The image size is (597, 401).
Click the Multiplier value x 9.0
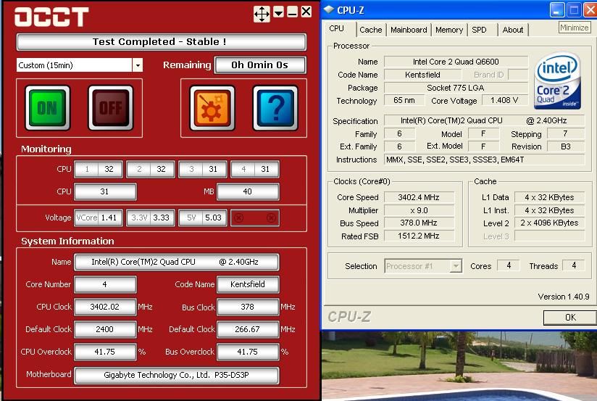(x=419, y=210)
